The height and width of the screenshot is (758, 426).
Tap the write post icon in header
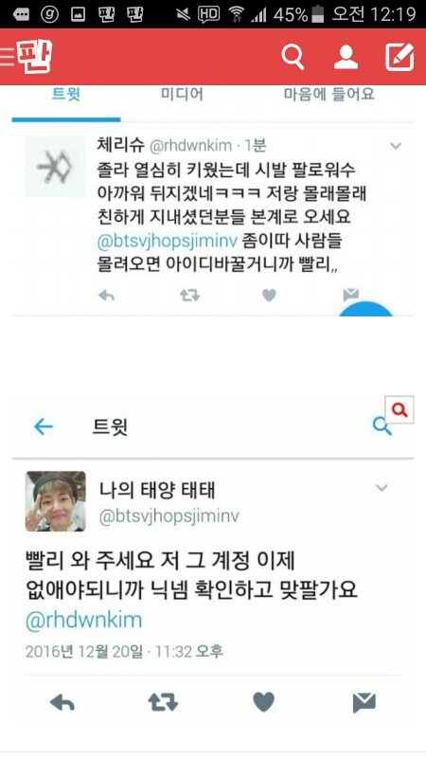coord(399,57)
